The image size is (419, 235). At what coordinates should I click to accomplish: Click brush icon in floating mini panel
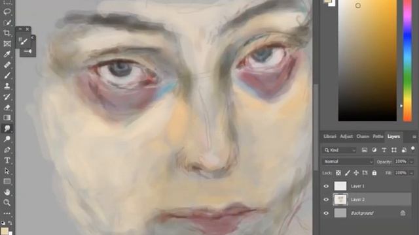pos(24,41)
